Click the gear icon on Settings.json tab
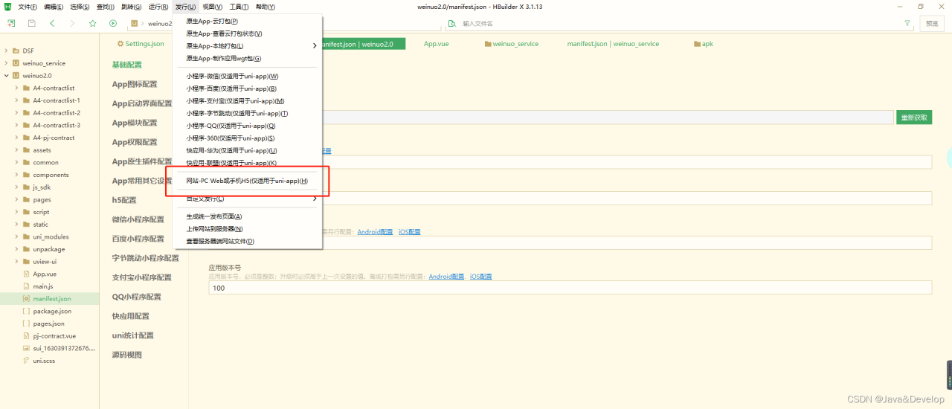Viewport: 952px width, 409px height. [120, 44]
